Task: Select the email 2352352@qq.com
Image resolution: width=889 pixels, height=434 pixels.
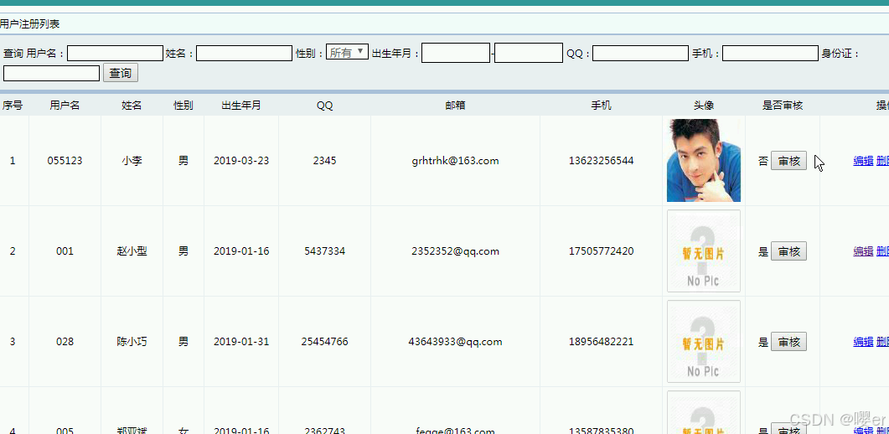Action: (455, 251)
